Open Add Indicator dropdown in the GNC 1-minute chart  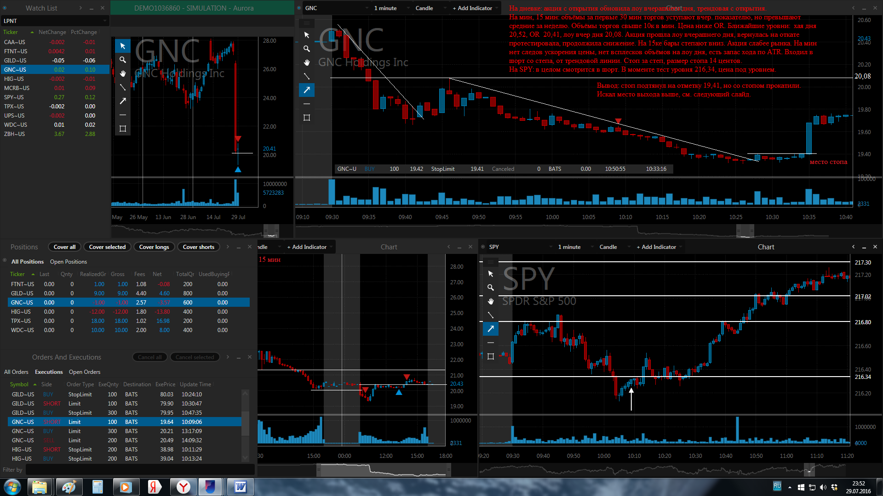point(475,8)
